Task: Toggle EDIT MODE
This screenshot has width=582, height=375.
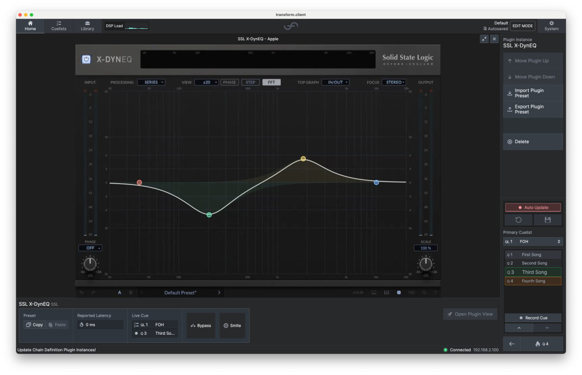Action: tap(523, 26)
